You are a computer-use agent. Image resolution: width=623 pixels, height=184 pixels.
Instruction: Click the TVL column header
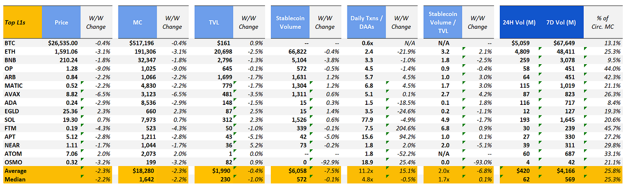[x=214, y=23]
